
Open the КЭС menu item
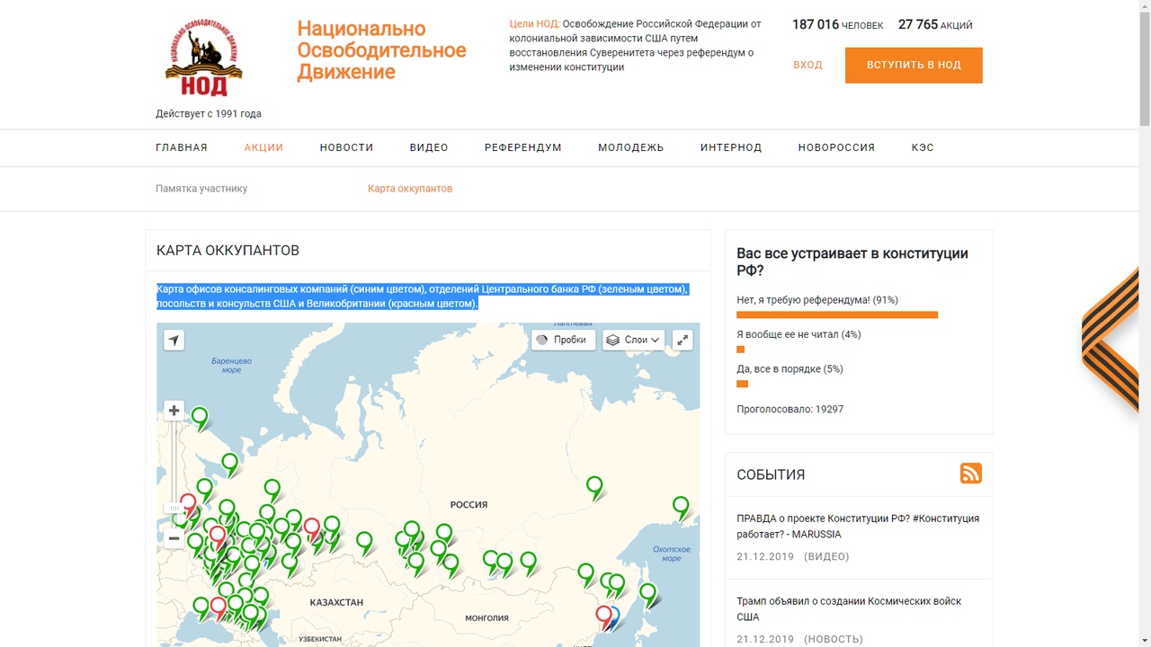[923, 147]
